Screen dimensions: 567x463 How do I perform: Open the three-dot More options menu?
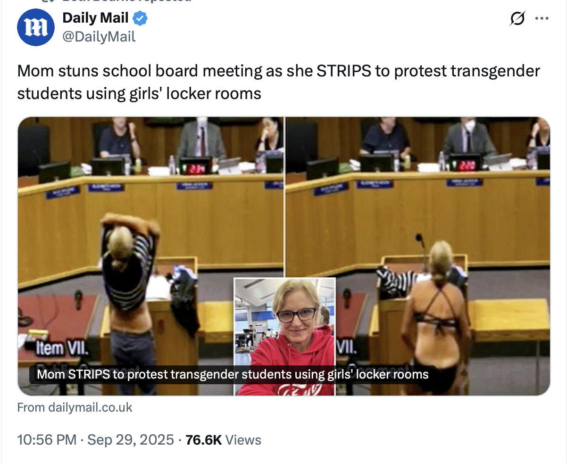(542, 19)
